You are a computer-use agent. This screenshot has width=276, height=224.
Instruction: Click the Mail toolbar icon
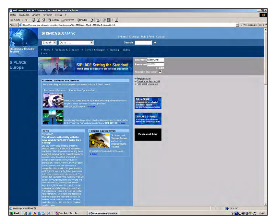point(98,20)
